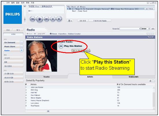Click the previous track button
This screenshot has height=116, width=159.
tap(33, 19)
